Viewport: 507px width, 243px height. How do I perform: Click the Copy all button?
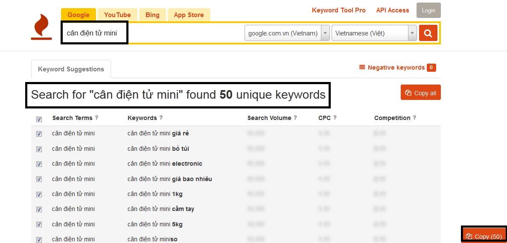point(421,93)
